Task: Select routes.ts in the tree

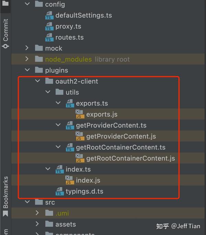Action: pyautogui.click(x=69, y=37)
